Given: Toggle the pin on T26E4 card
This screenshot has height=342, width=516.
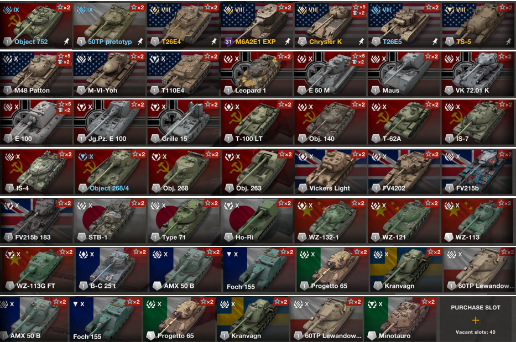Looking at the screenshot, I should click(x=214, y=41).
